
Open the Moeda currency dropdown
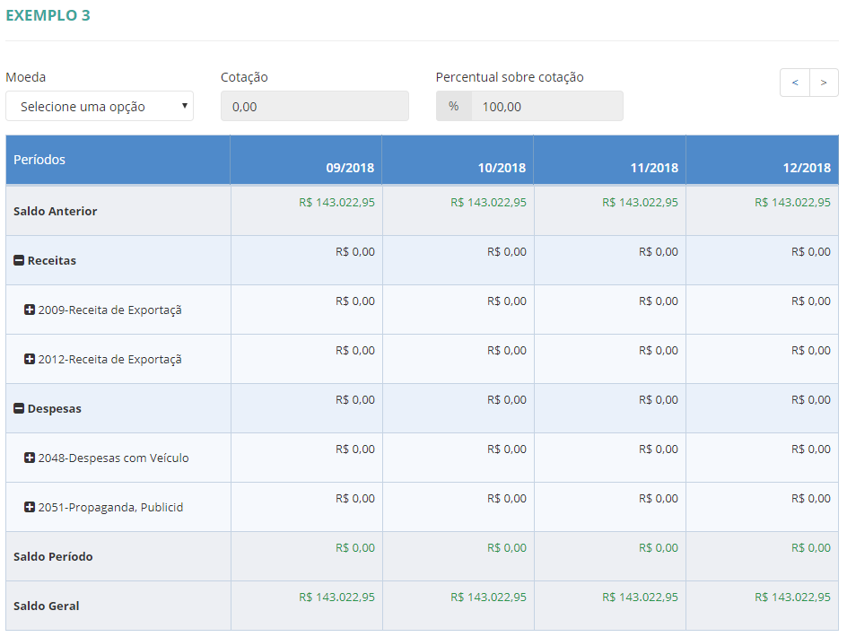click(x=100, y=106)
